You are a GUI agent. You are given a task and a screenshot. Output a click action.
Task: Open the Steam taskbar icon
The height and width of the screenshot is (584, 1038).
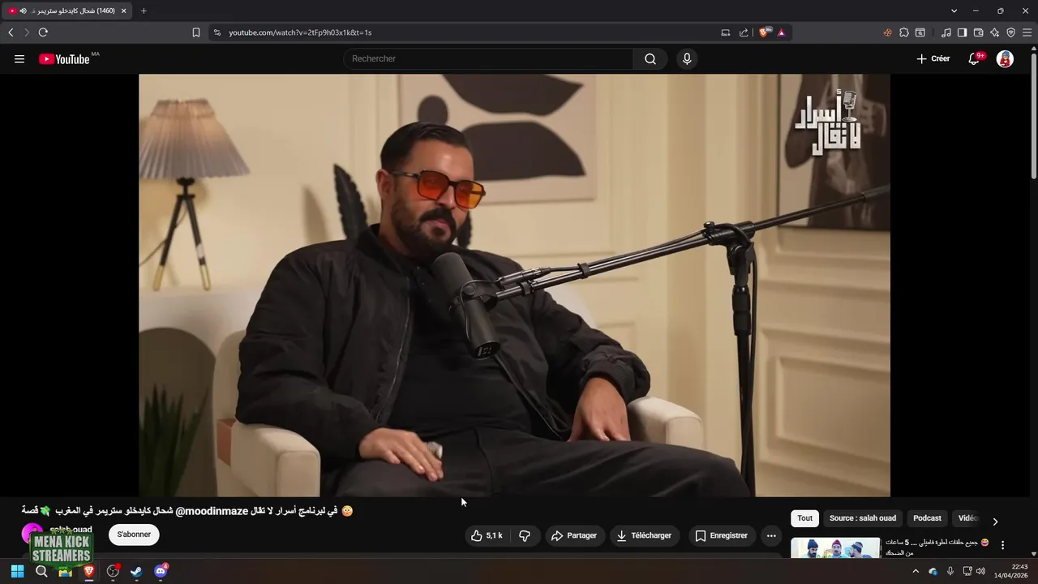pos(137,571)
